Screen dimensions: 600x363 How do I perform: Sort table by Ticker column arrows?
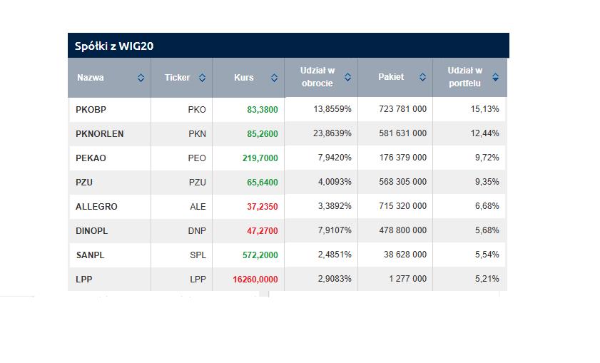202,78
